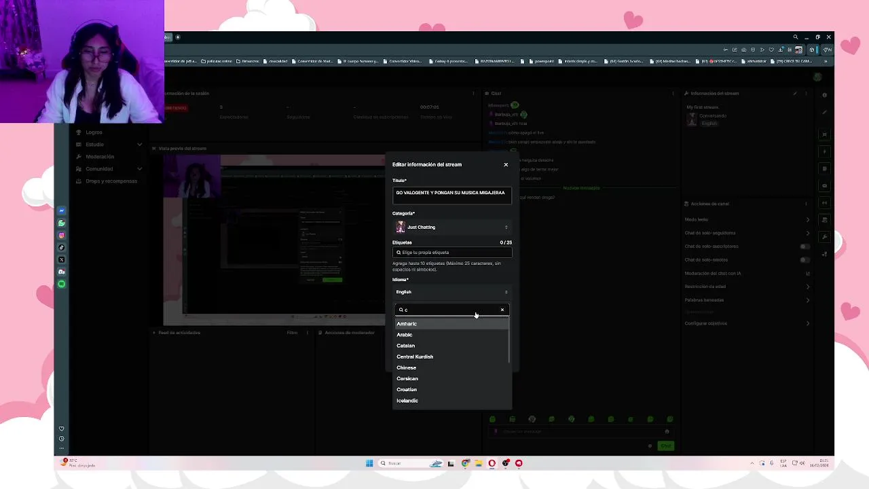The height and width of the screenshot is (489, 869).
Task: Open Chrome from the taskbar
Action: pyautogui.click(x=465, y=463)
